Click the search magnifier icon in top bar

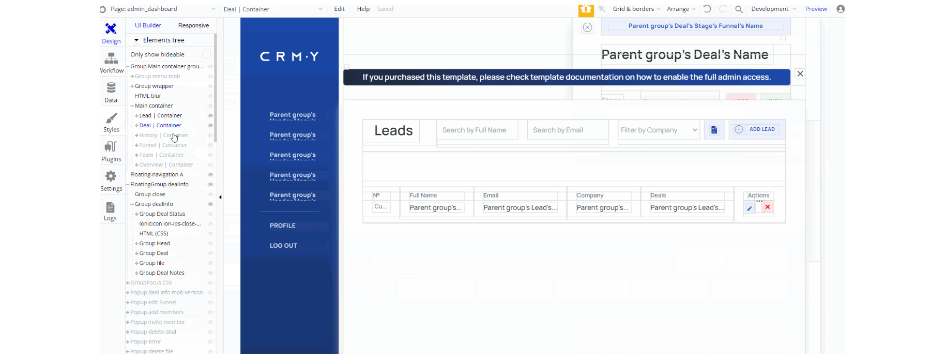click(739, 9)
